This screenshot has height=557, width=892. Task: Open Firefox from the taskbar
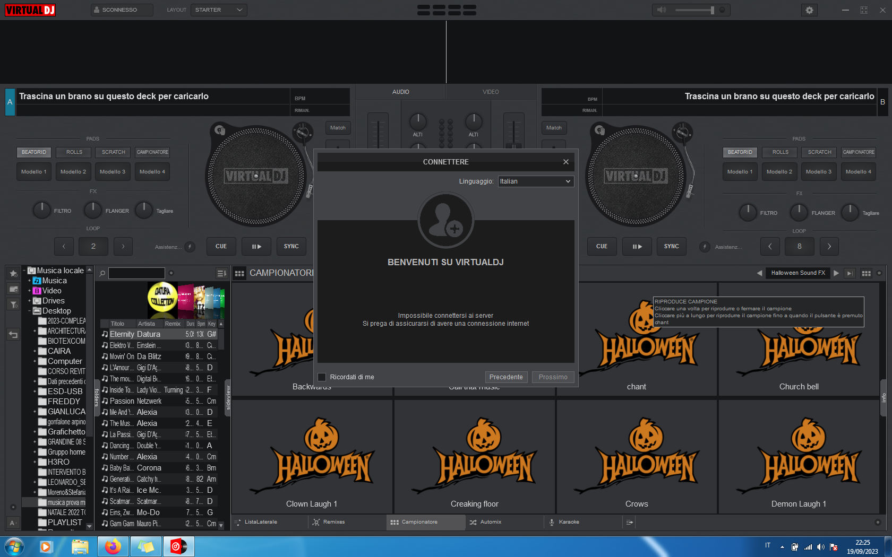pos(113,546)
